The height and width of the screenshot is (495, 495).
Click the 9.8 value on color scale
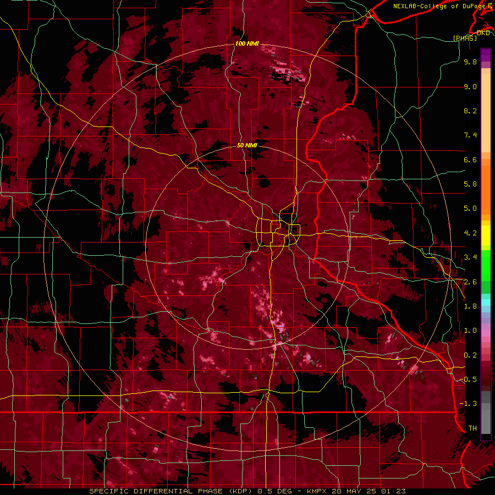[x=470, y=62]
